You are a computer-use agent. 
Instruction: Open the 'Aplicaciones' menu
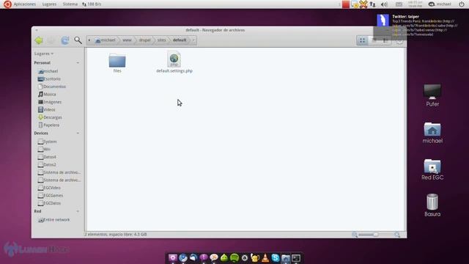[x=24, y=4]
